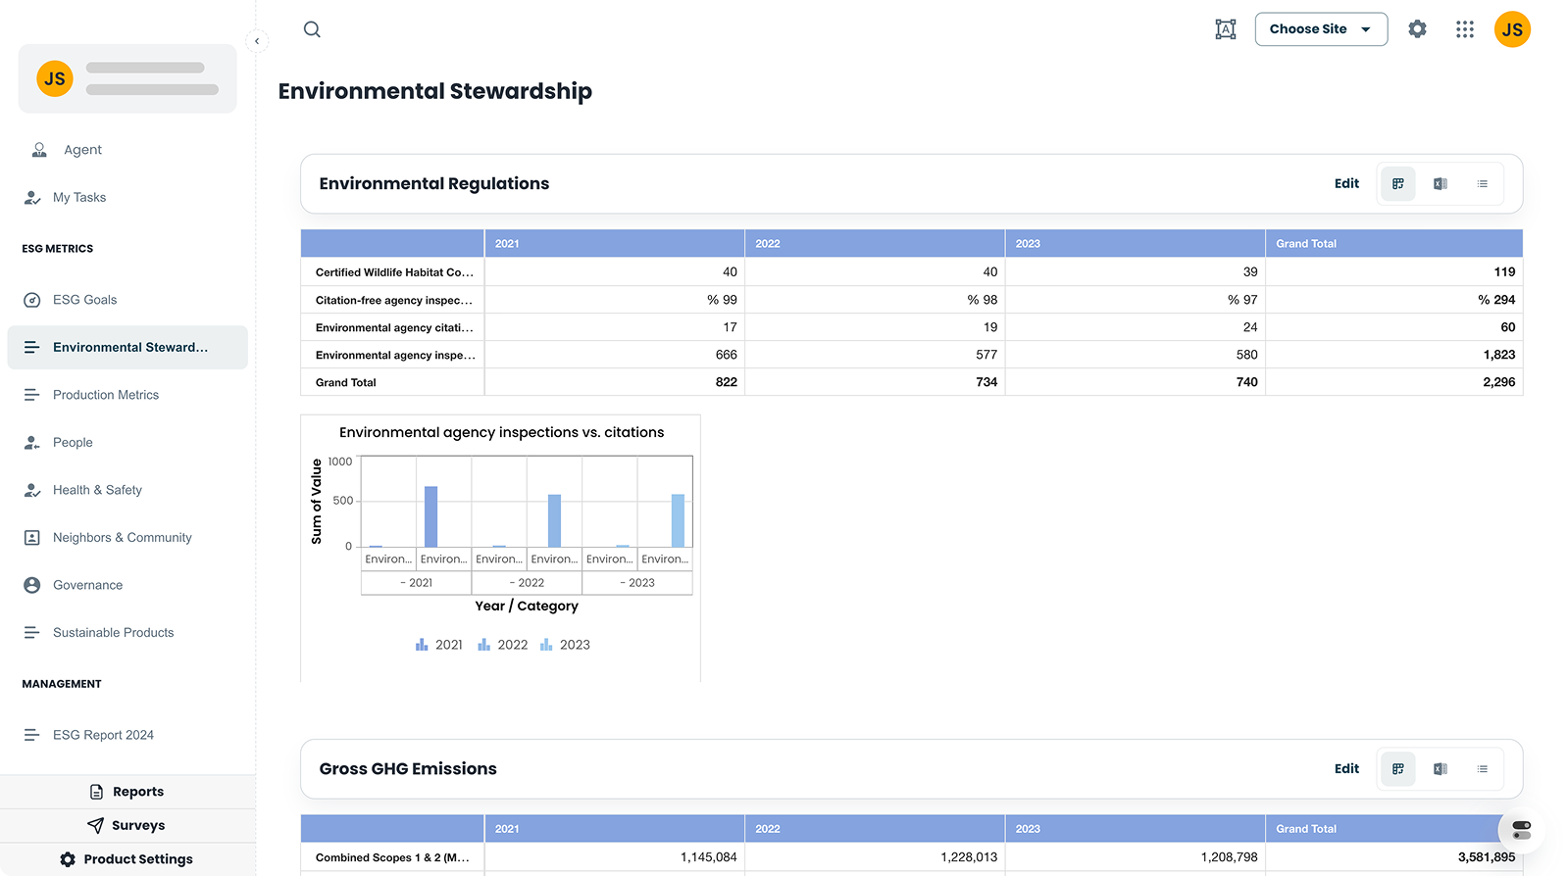Click the Health & Safety person-check icon

32,490
